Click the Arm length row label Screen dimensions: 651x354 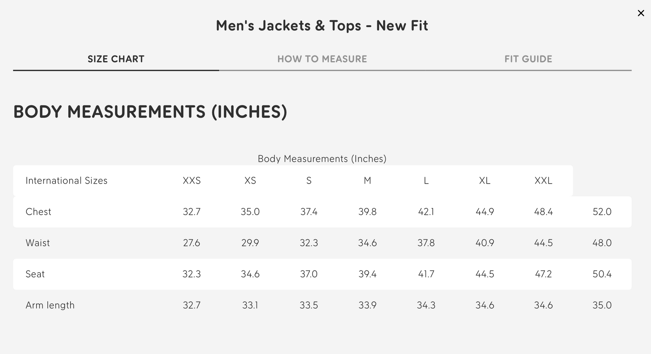(50, 305)
